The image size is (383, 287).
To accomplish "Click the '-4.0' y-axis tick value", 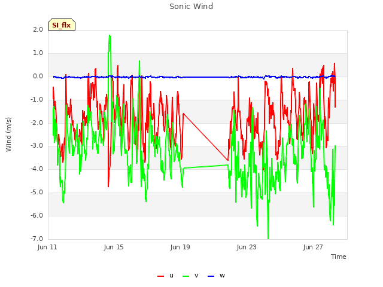I will point(37,169).
